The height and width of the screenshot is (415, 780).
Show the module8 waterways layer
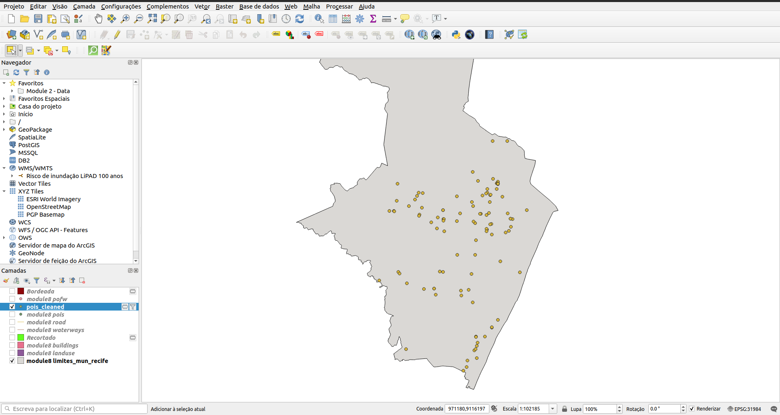[x=12, y=330]
